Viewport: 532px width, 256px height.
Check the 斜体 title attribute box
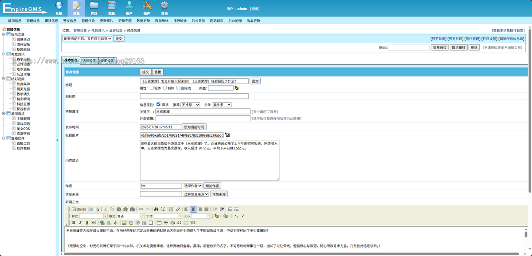(165, 88)
